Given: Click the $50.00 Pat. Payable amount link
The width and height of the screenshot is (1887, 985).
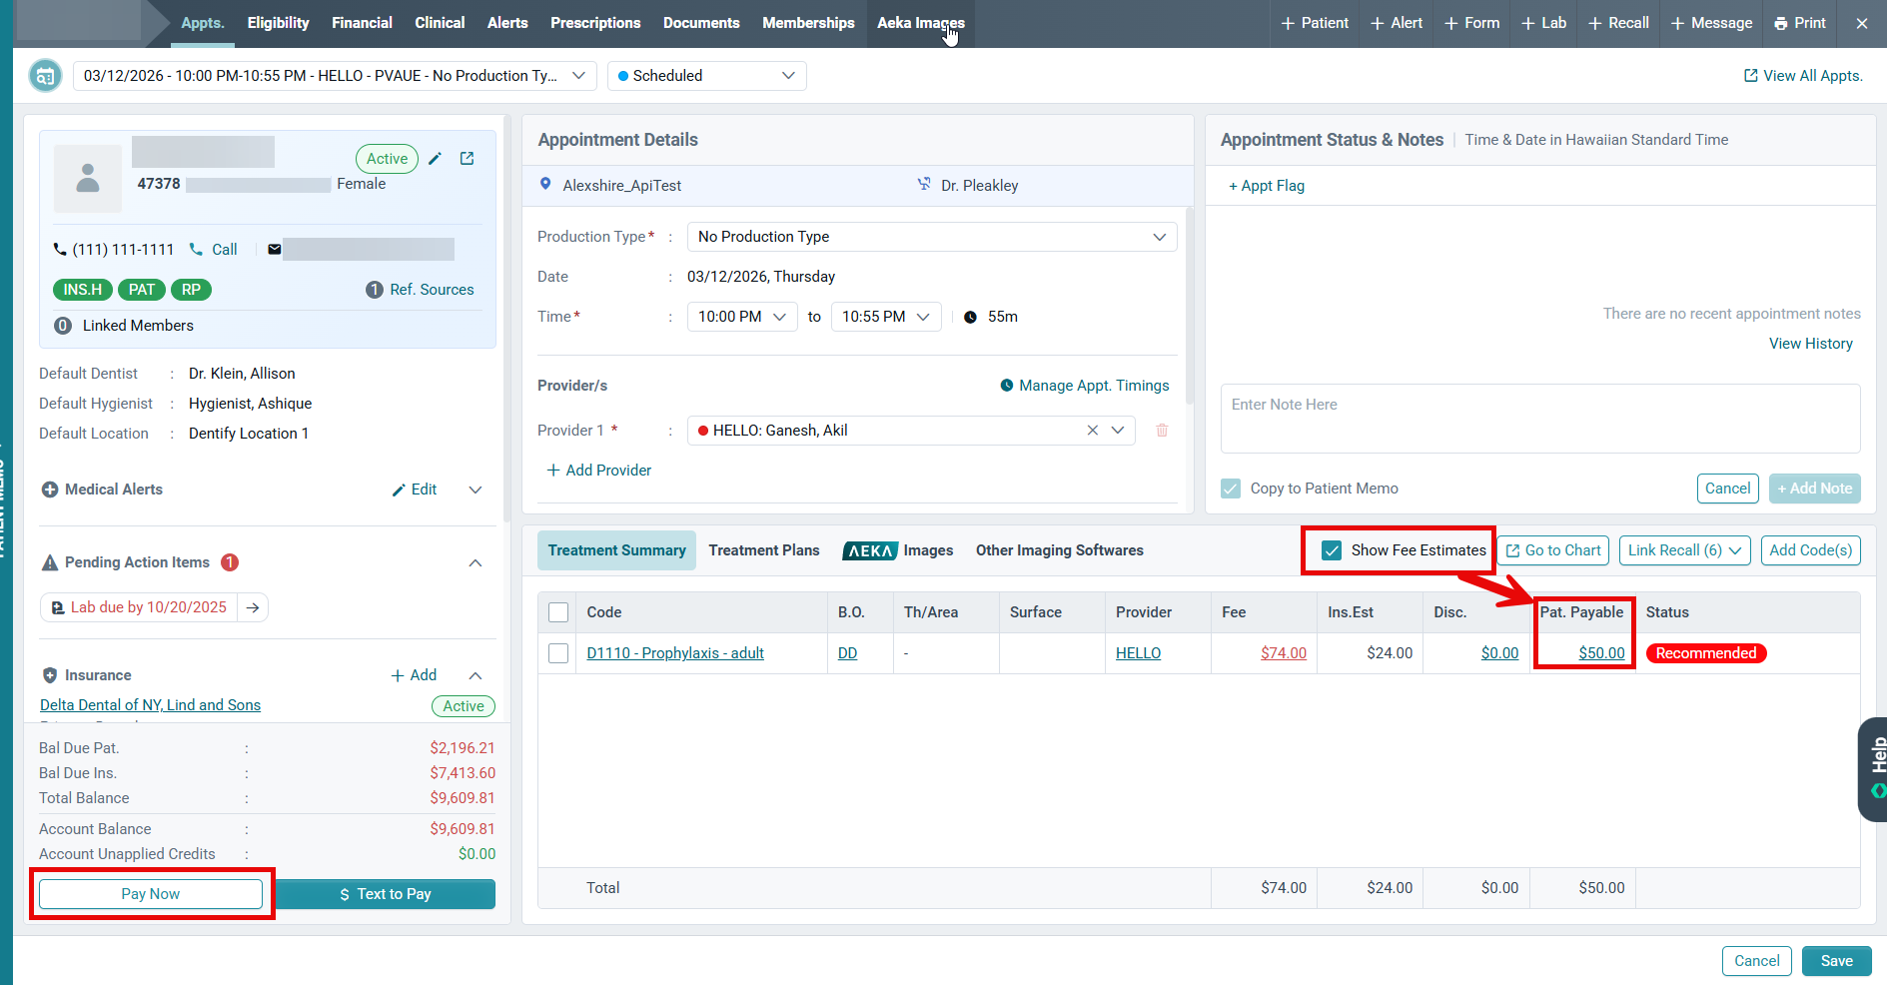Looking at the screenshot, I should pos(1602,653).
